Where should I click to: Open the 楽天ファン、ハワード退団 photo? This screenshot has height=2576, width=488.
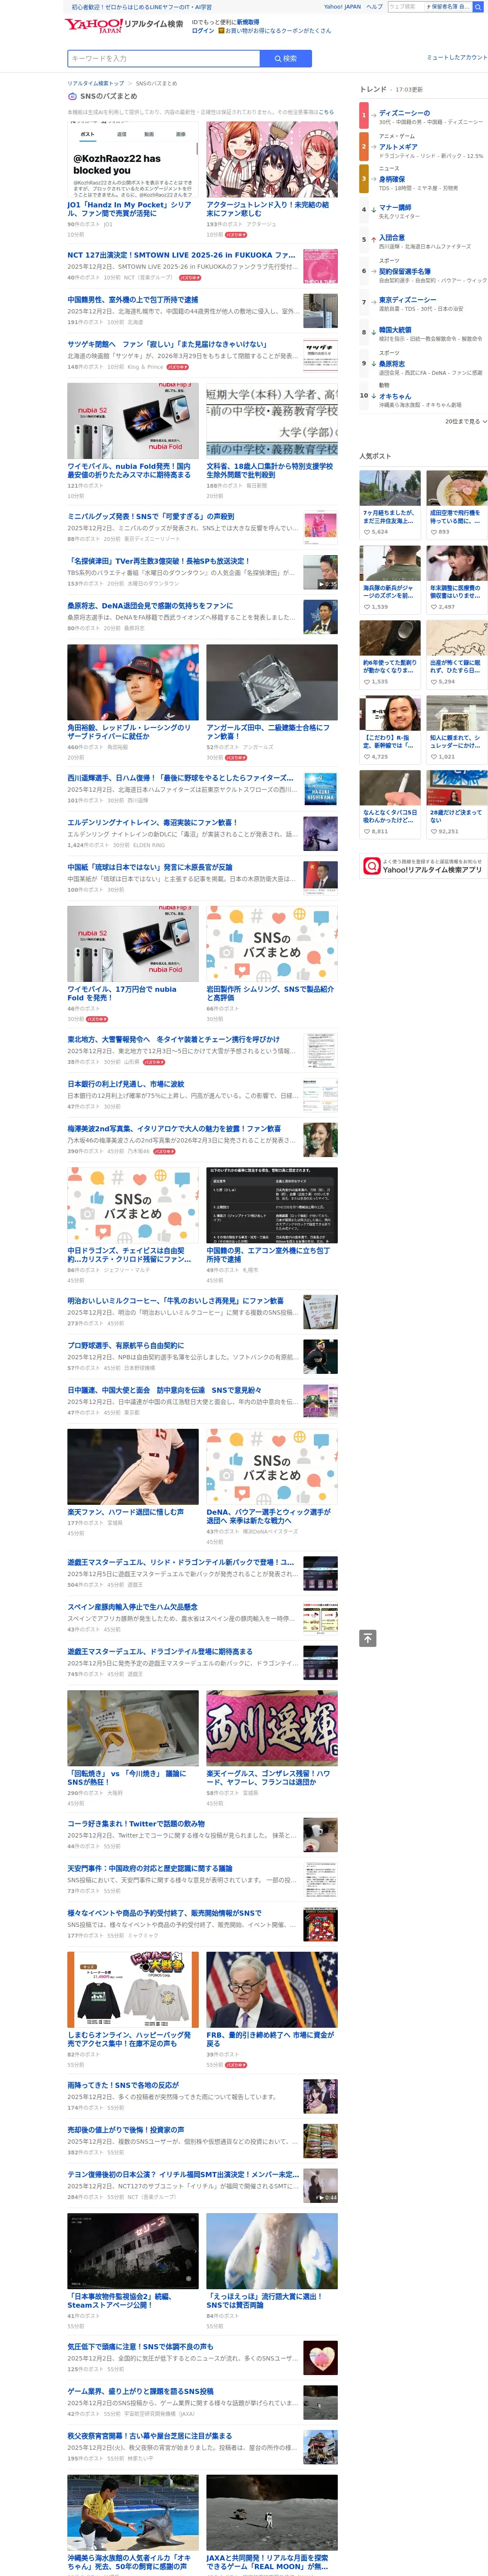point(133,1467)
